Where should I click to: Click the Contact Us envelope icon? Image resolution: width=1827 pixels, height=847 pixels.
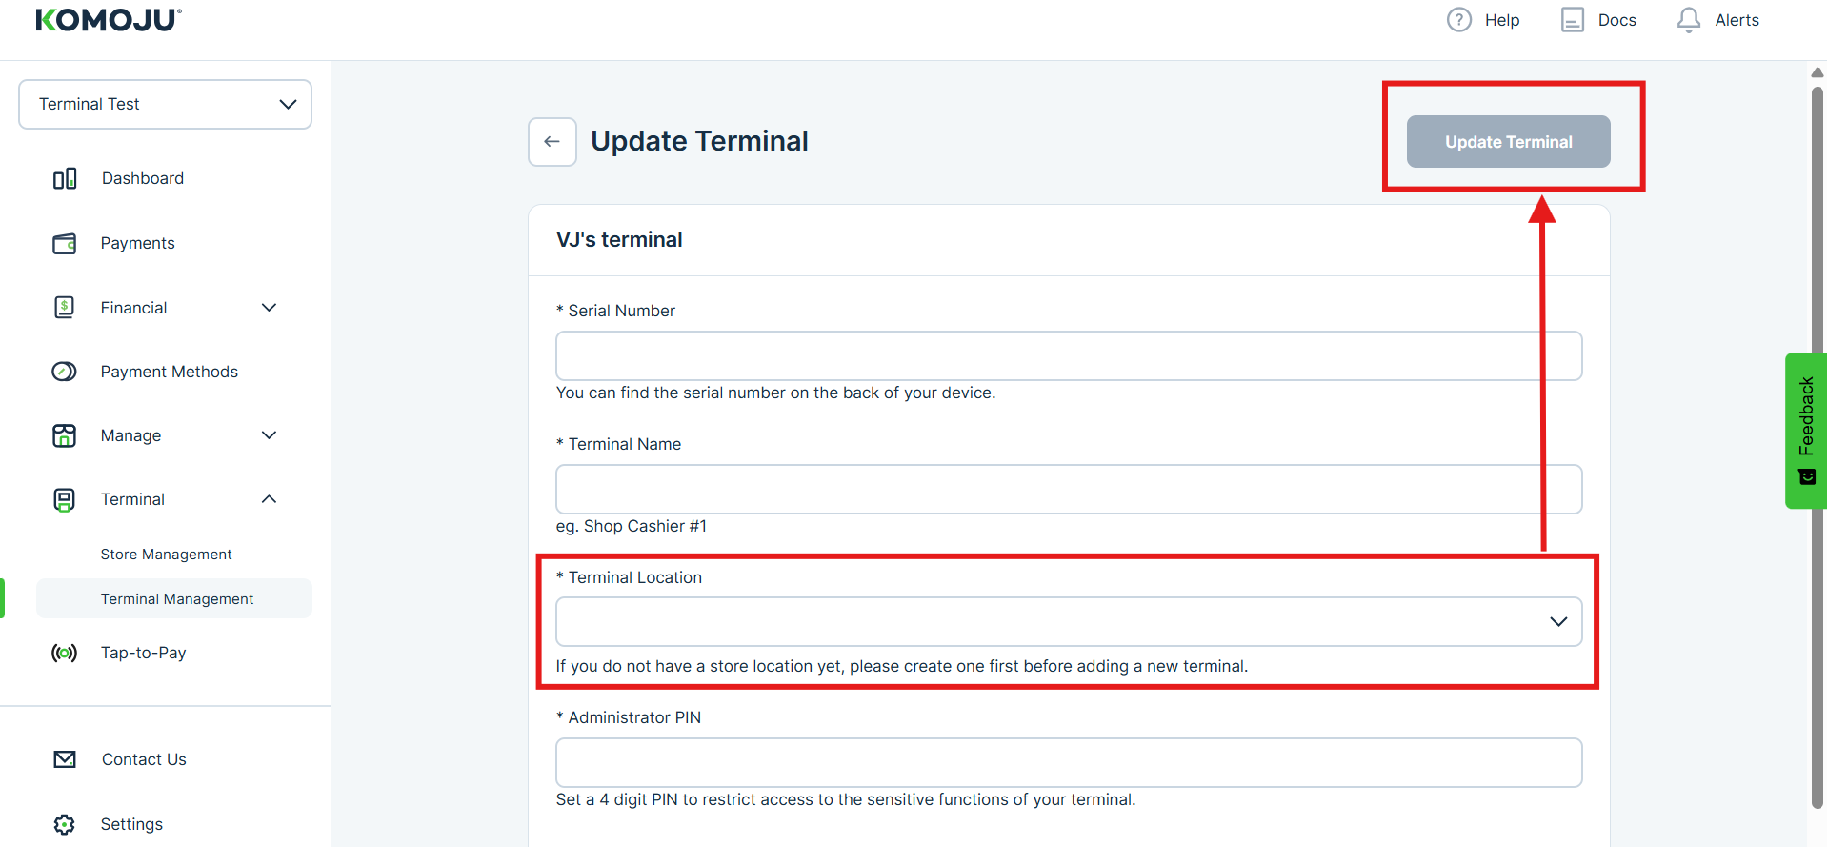coord(65,759)
